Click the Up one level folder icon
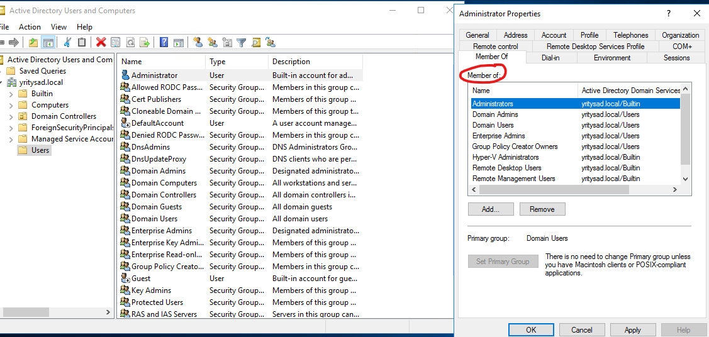The height and width of the screenshot is (337, 709). coord(33,43)
